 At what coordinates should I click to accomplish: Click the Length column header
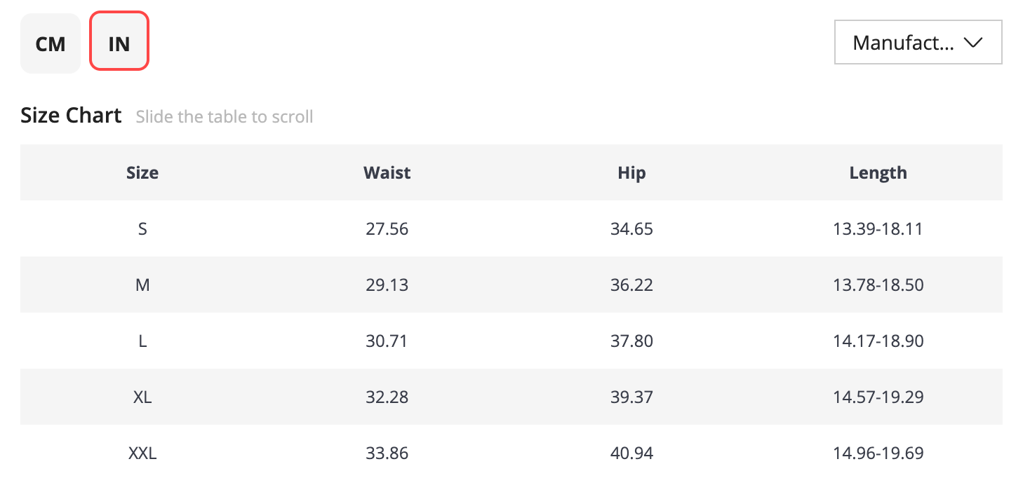(878, 172)
